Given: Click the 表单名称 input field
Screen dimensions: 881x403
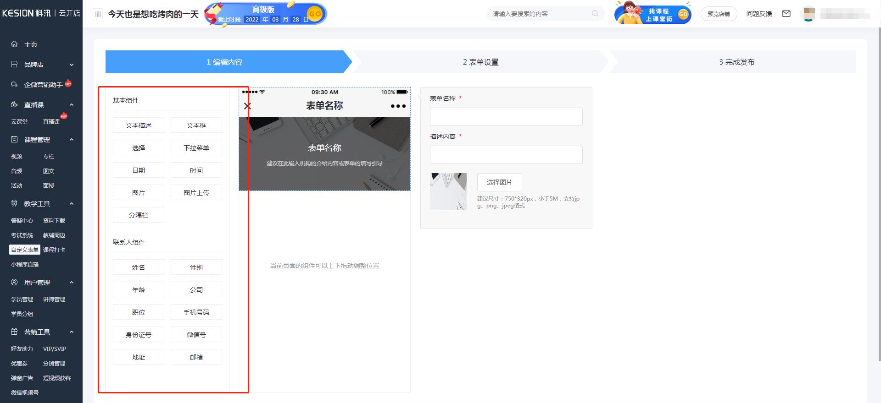Looking at the screenshot, I should 506,117.
